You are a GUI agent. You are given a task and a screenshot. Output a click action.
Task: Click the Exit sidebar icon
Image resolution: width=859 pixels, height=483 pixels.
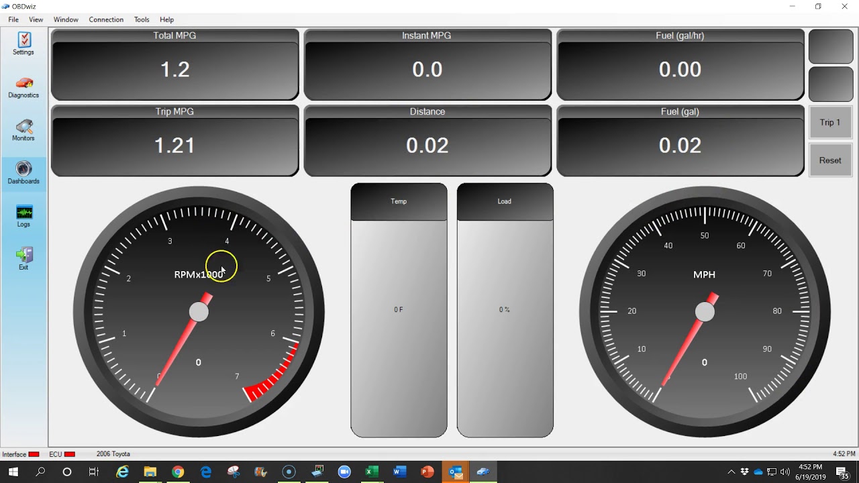(x=23, y=259)
